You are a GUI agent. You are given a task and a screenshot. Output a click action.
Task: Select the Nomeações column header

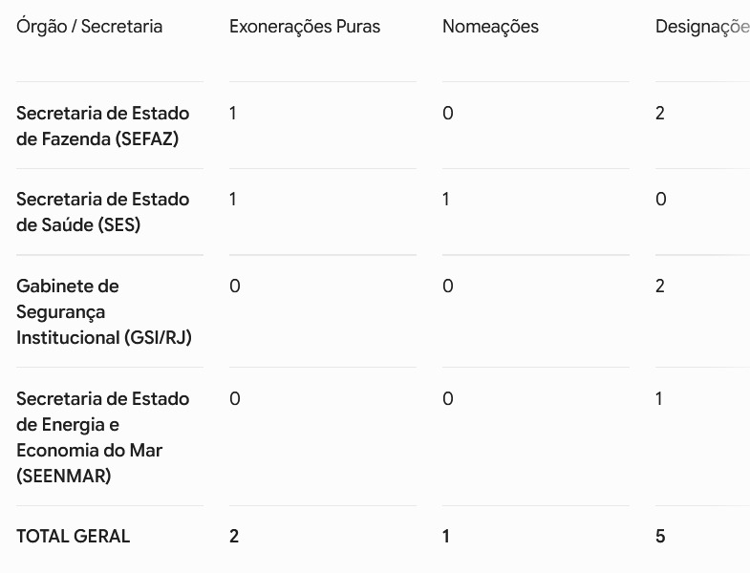(x=490, y=28)
